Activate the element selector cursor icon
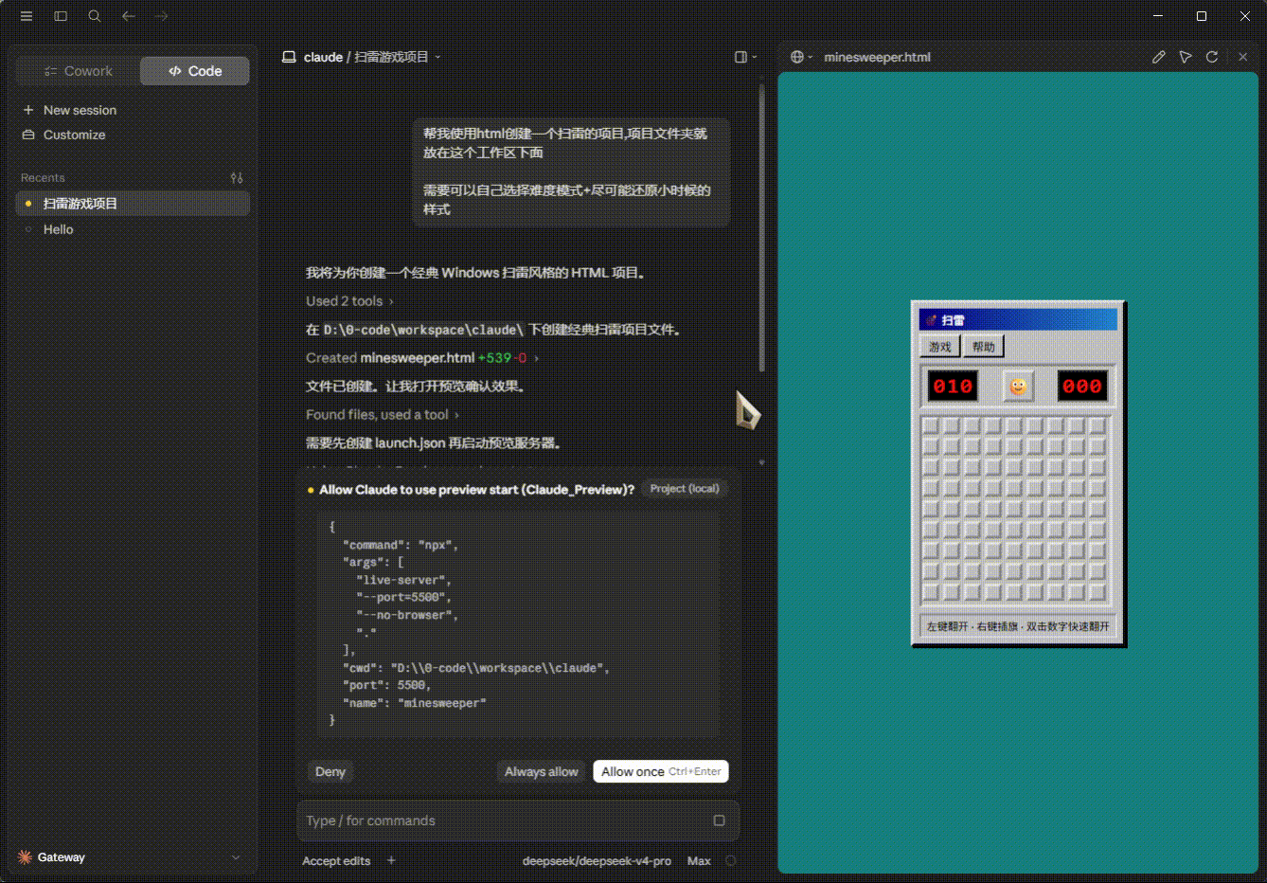The height and width of the screenshot is (883, 1267). point(1185,57)
